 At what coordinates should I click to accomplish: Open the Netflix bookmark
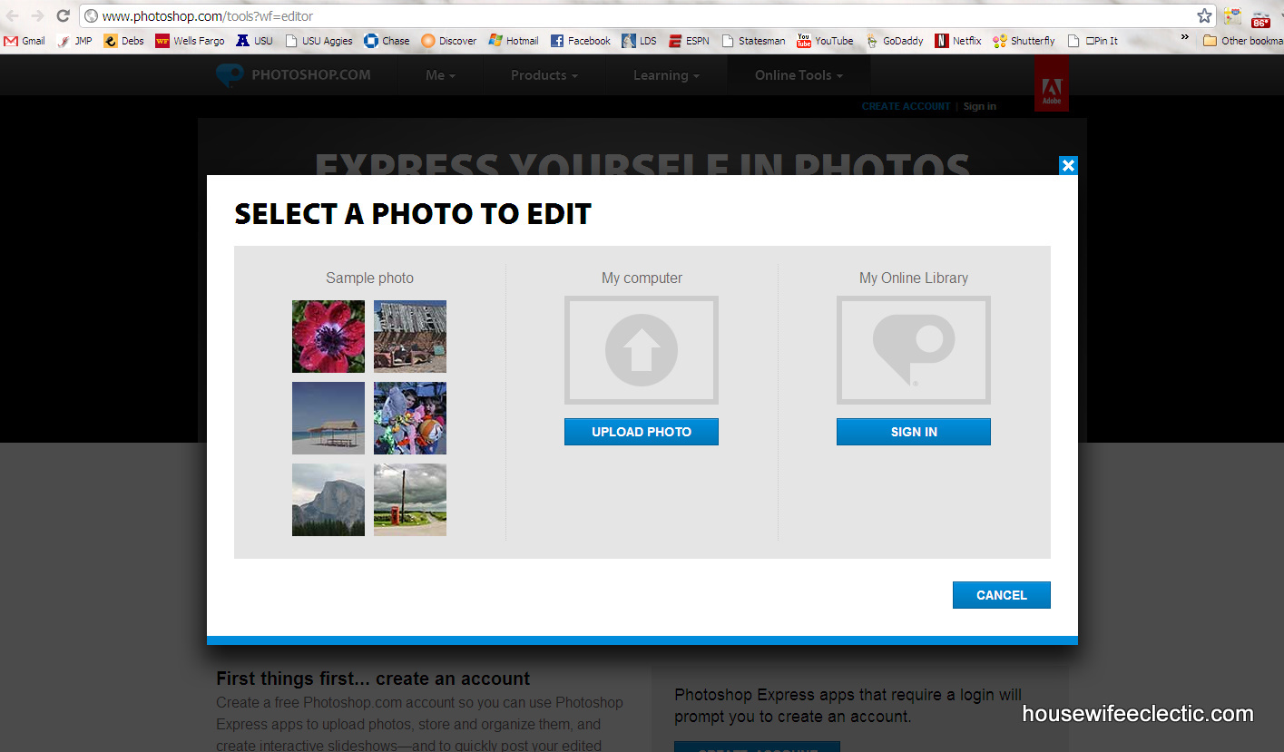point(958,41)
